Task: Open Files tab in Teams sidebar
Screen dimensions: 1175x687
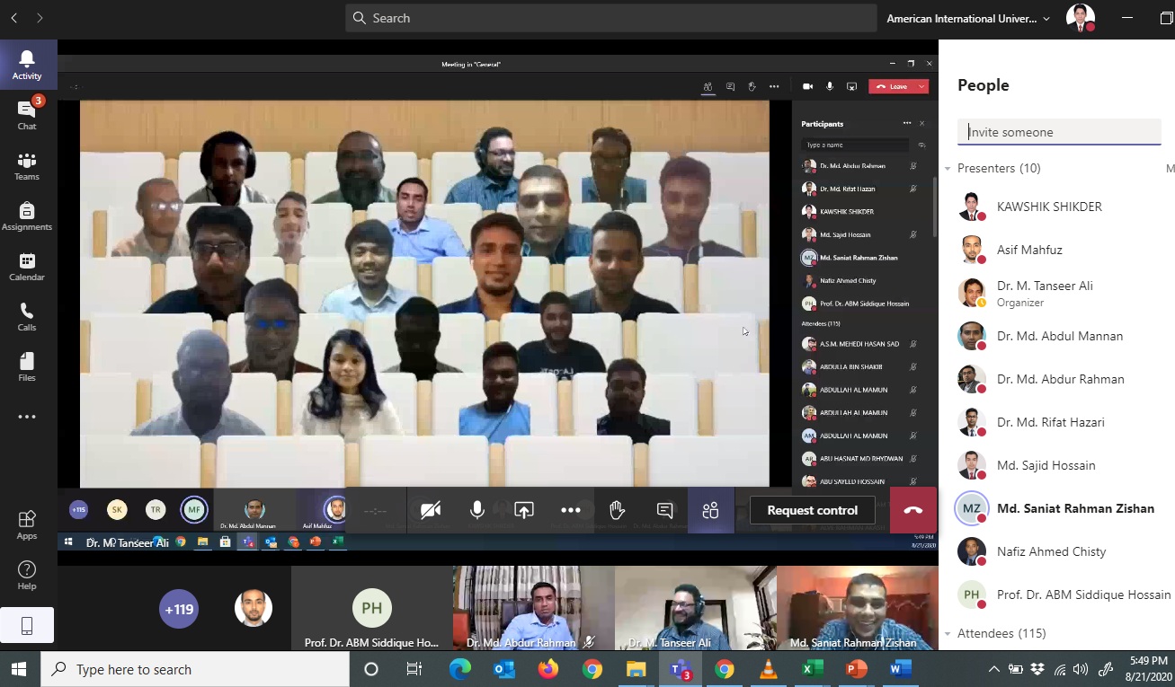Action: (27, 366)
